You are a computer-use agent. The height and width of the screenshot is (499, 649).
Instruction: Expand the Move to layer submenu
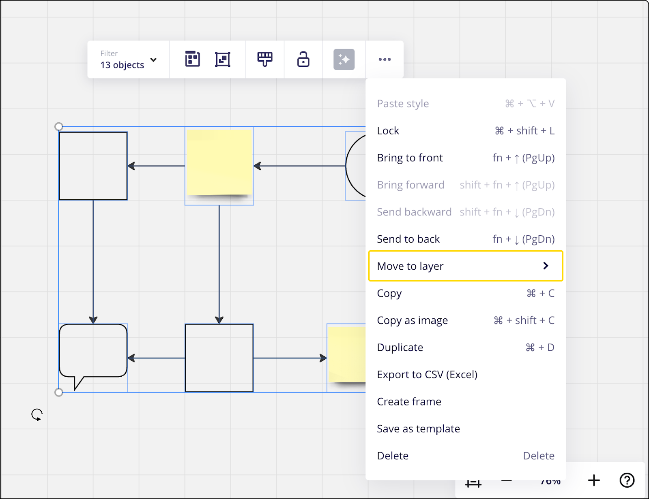coord(465,266)
